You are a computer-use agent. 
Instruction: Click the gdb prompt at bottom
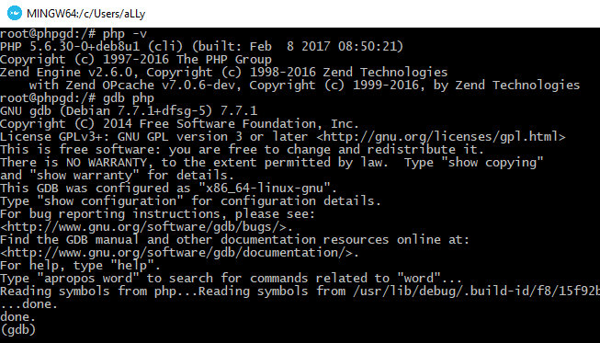18,329
